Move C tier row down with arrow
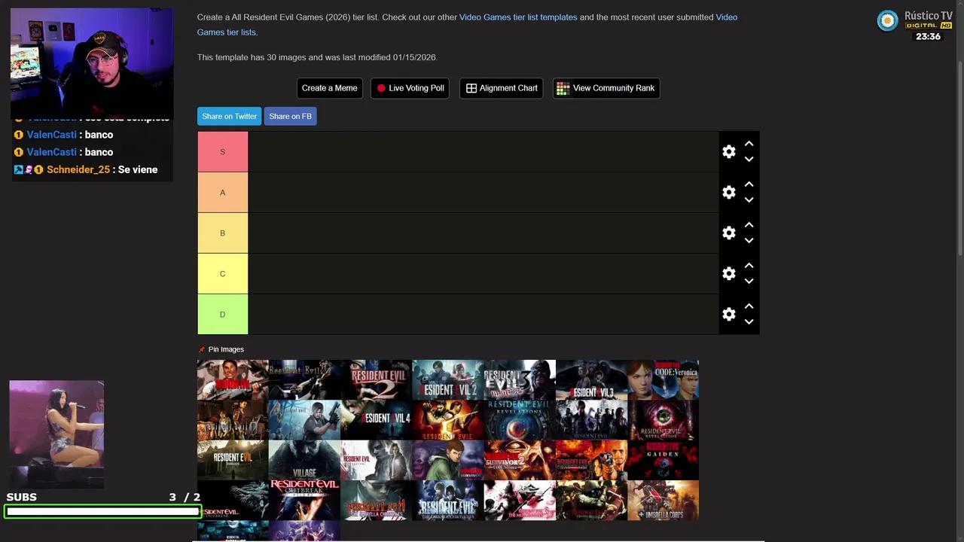964x542 pixels. click(749, 282)
